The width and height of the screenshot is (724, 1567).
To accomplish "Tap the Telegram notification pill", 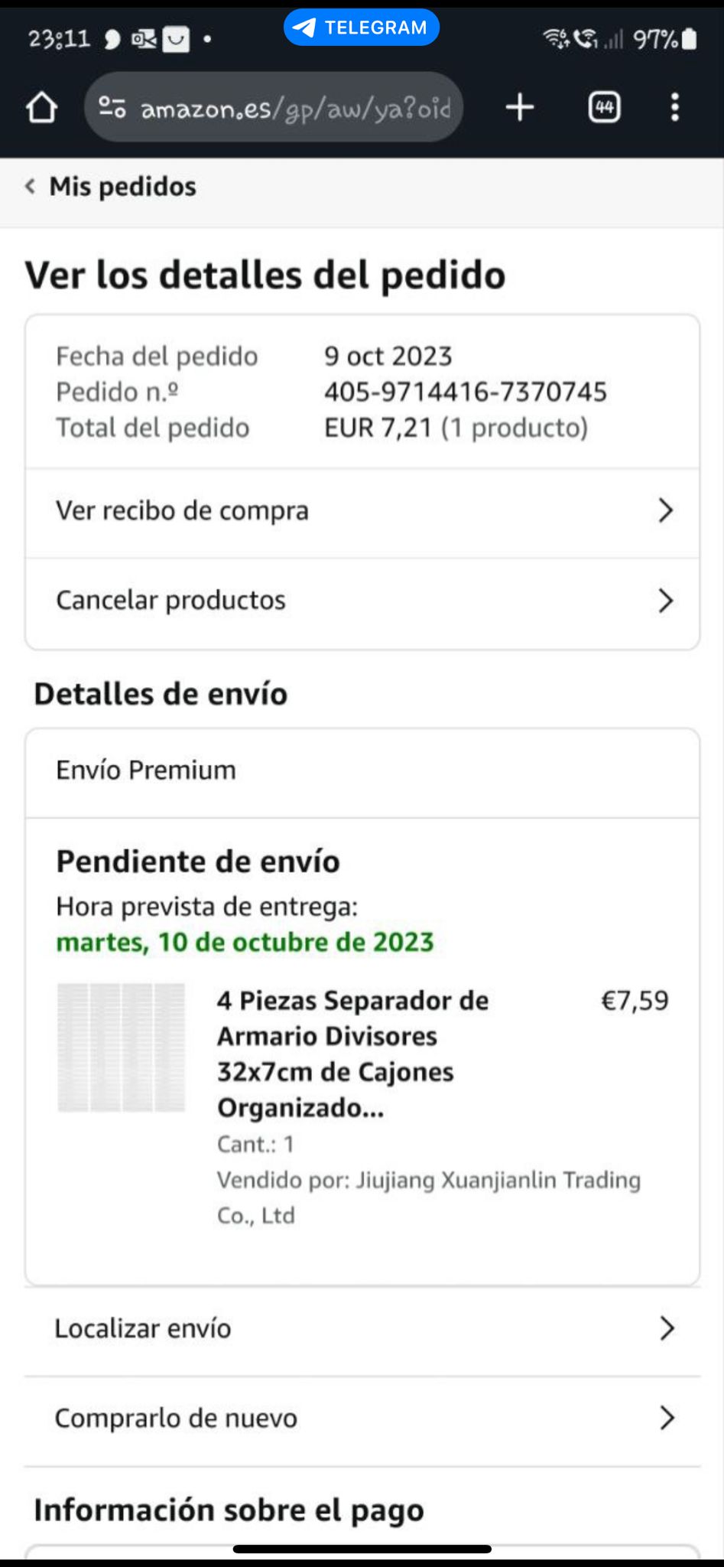I will coord(361,28).
